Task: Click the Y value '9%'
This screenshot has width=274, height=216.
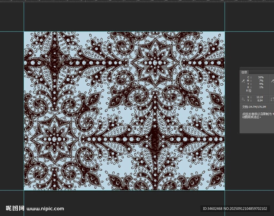Action: (261, 84)
